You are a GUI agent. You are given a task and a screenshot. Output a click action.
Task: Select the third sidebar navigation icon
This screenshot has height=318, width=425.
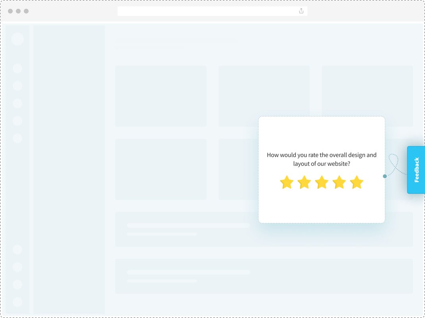[17, 103]
